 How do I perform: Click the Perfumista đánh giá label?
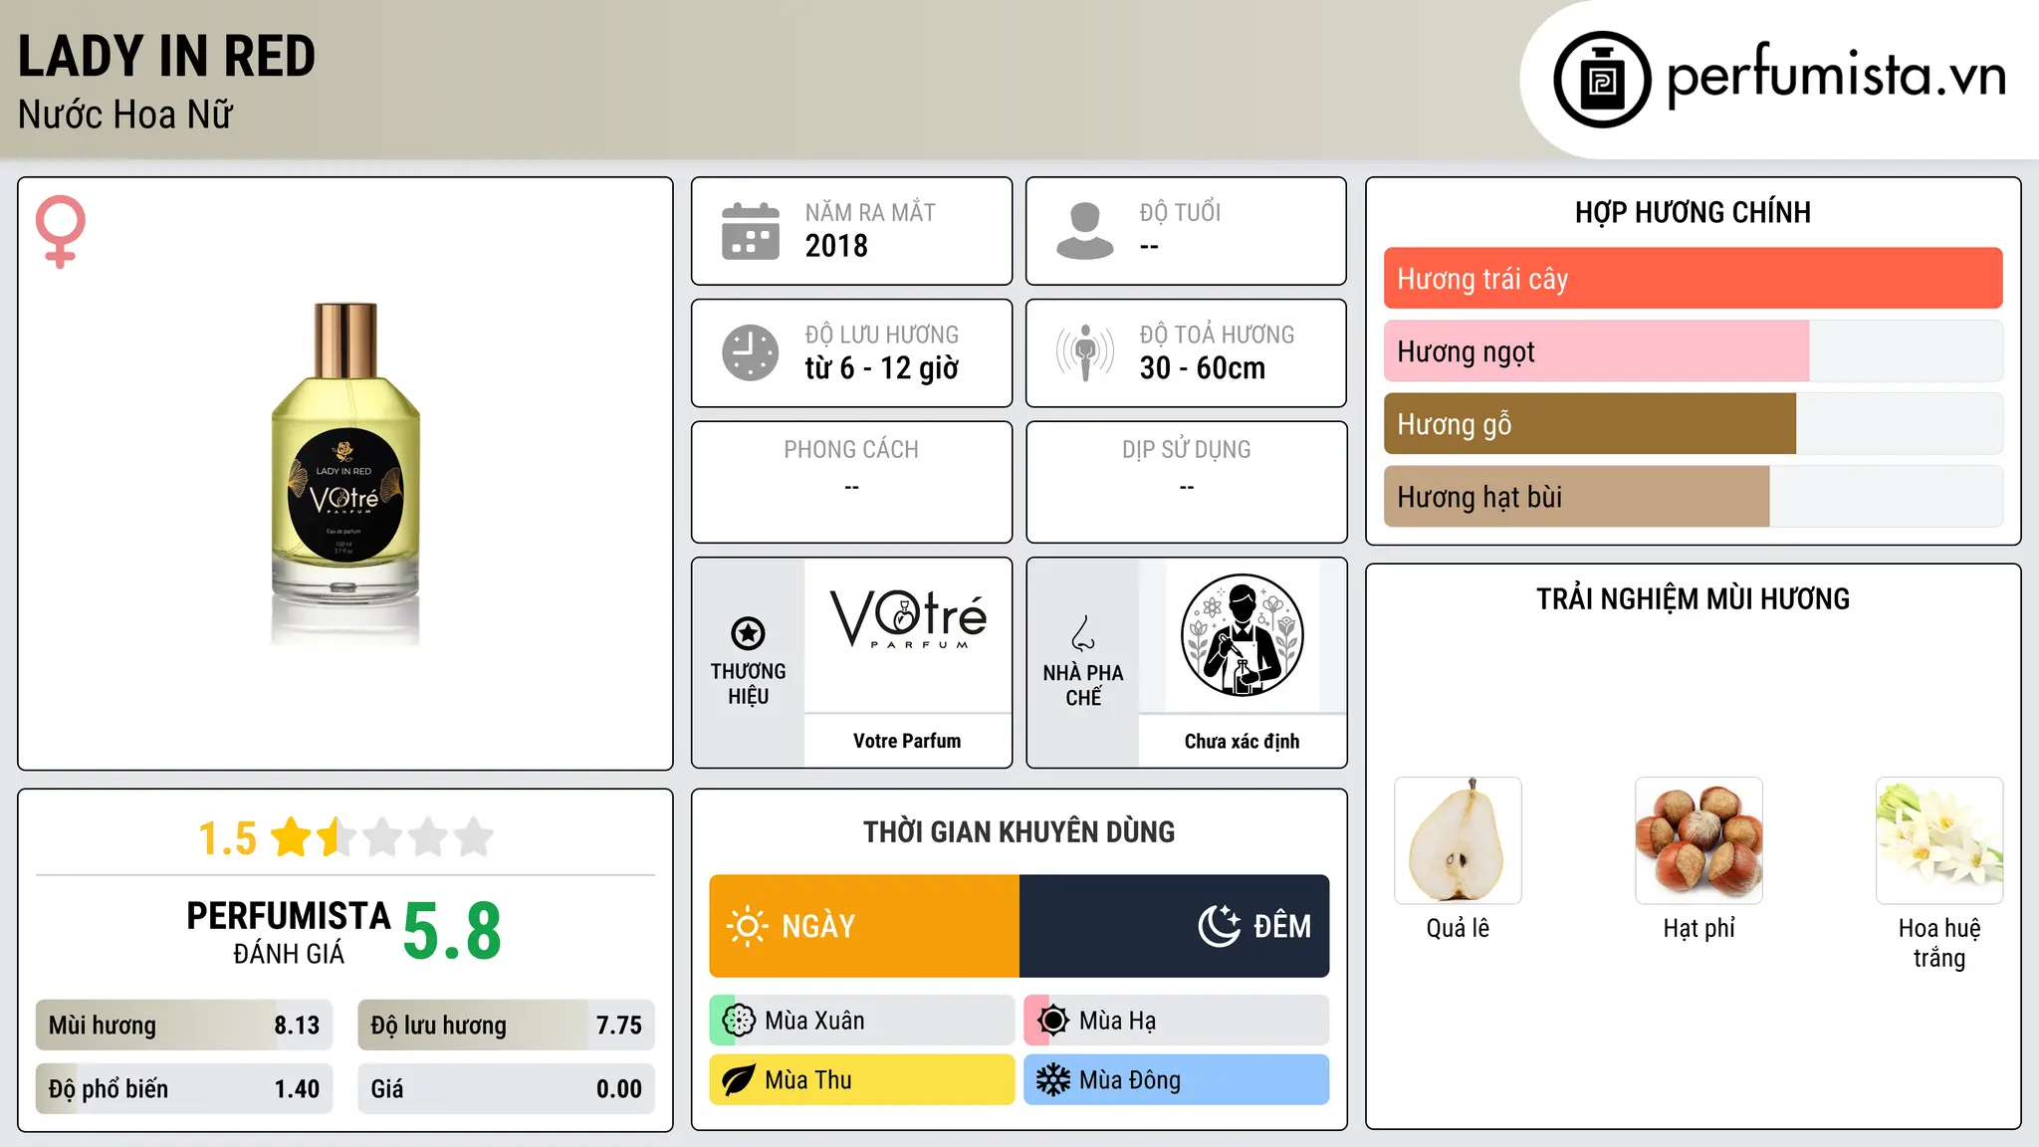click(289, 932)
